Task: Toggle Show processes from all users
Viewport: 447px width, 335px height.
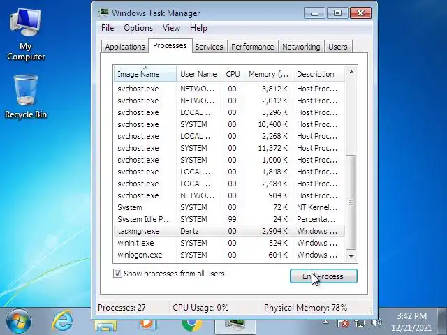Action: [x=117, y=274]
